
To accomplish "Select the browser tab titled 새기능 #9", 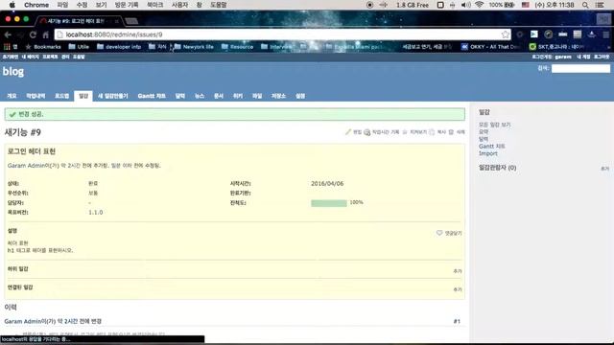I will pyautogui.click(x=79, y=21).
